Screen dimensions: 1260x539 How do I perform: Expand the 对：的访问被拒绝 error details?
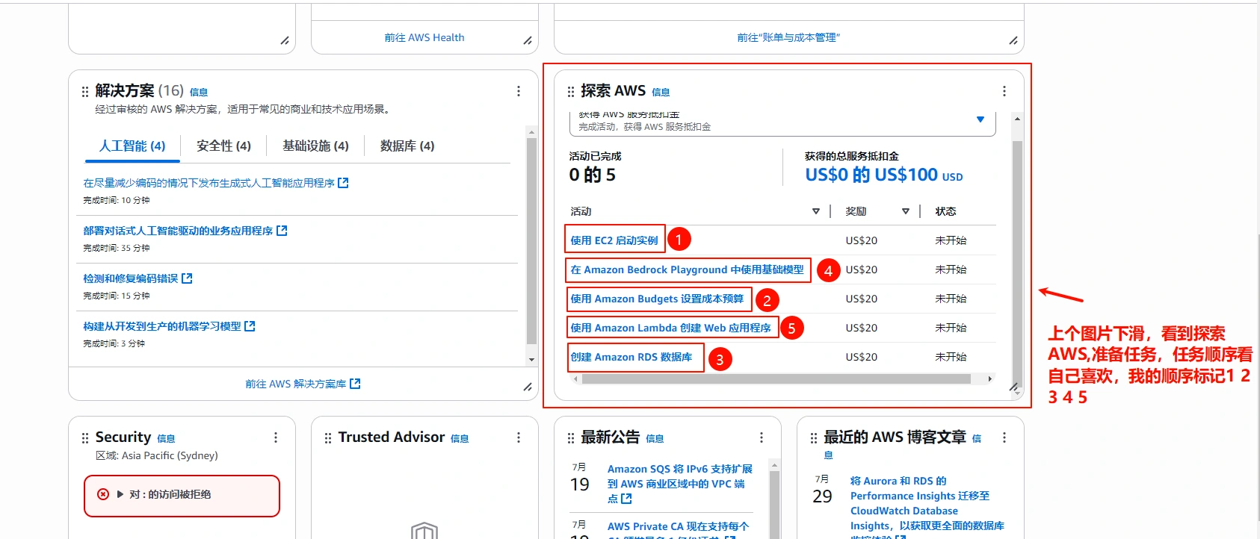pyautogui.click(x=120, y=494)
